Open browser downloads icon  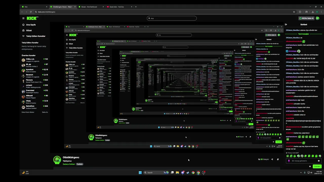click(x=313, y=12)
